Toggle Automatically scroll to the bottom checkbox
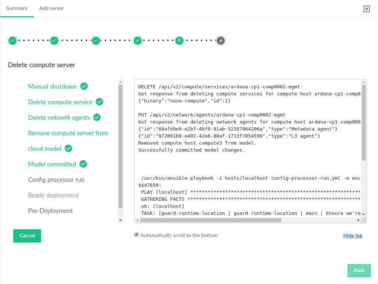 137,235
